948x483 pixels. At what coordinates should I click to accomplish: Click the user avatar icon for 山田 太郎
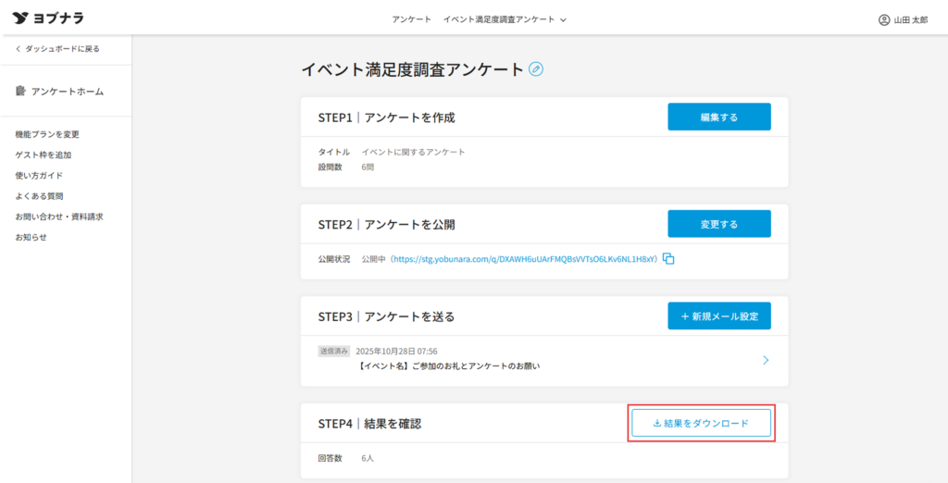pyautogui.click(x=884, y=19)
